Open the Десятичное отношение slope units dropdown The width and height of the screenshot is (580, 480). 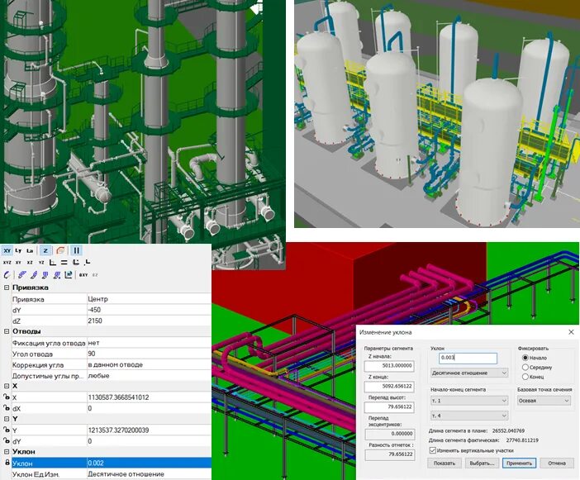pyautogui.click(x=469, y=373)
